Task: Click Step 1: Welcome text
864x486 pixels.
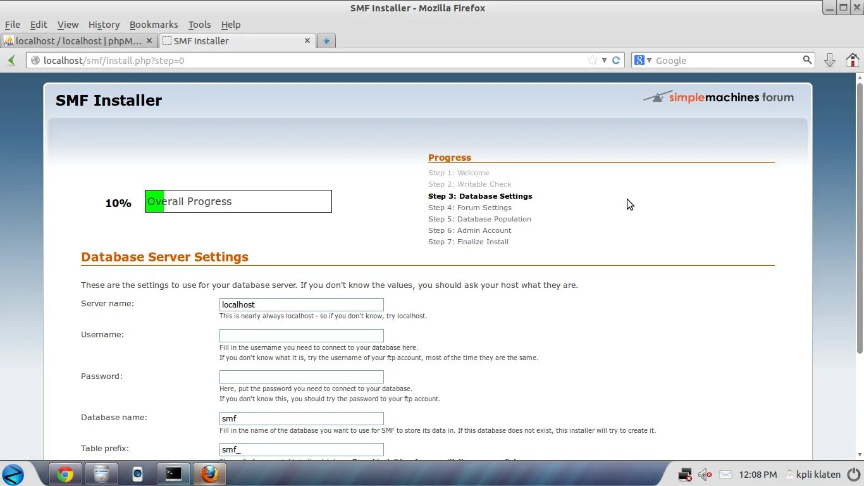Action: pos(459,173)
